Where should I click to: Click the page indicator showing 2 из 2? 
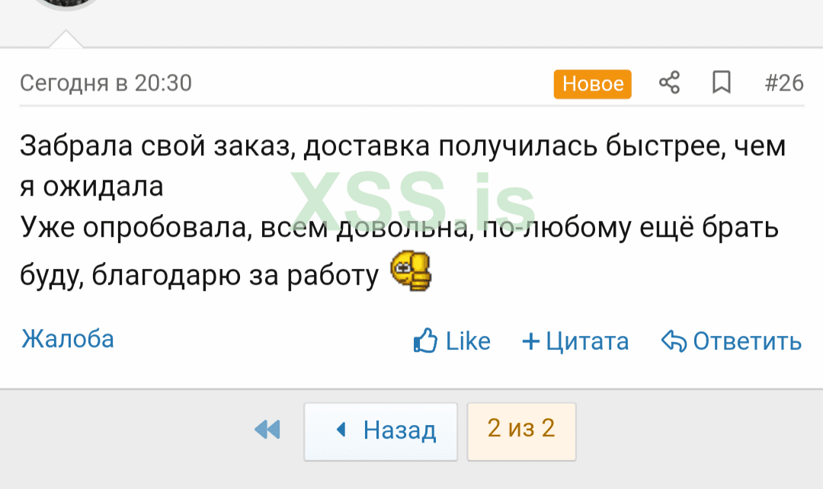click(x=521, y=430)
